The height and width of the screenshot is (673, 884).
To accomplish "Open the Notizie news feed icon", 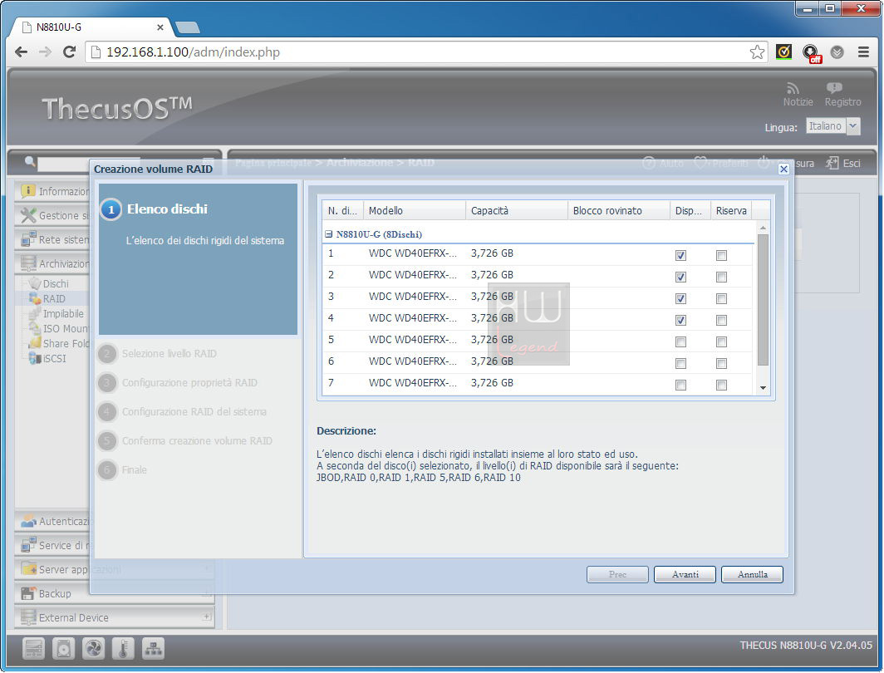I will pyautogui.click(x=793, y=89).
